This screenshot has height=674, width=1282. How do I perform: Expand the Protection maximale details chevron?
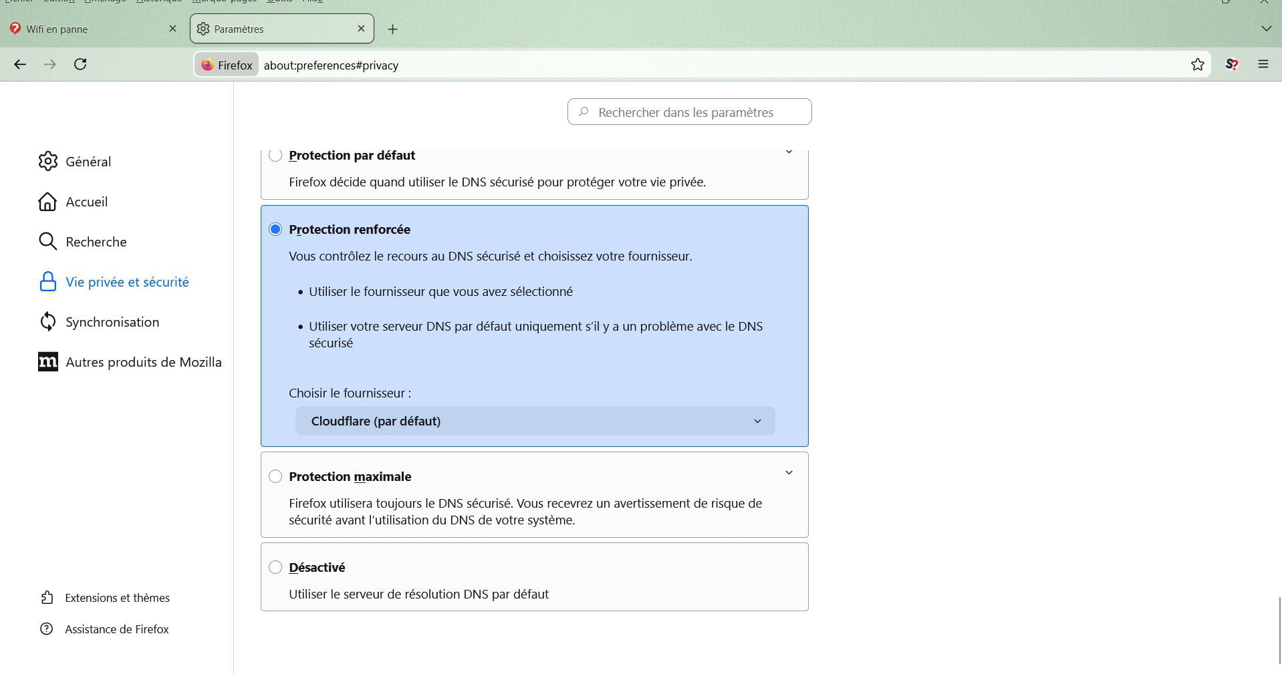[789, 473]
